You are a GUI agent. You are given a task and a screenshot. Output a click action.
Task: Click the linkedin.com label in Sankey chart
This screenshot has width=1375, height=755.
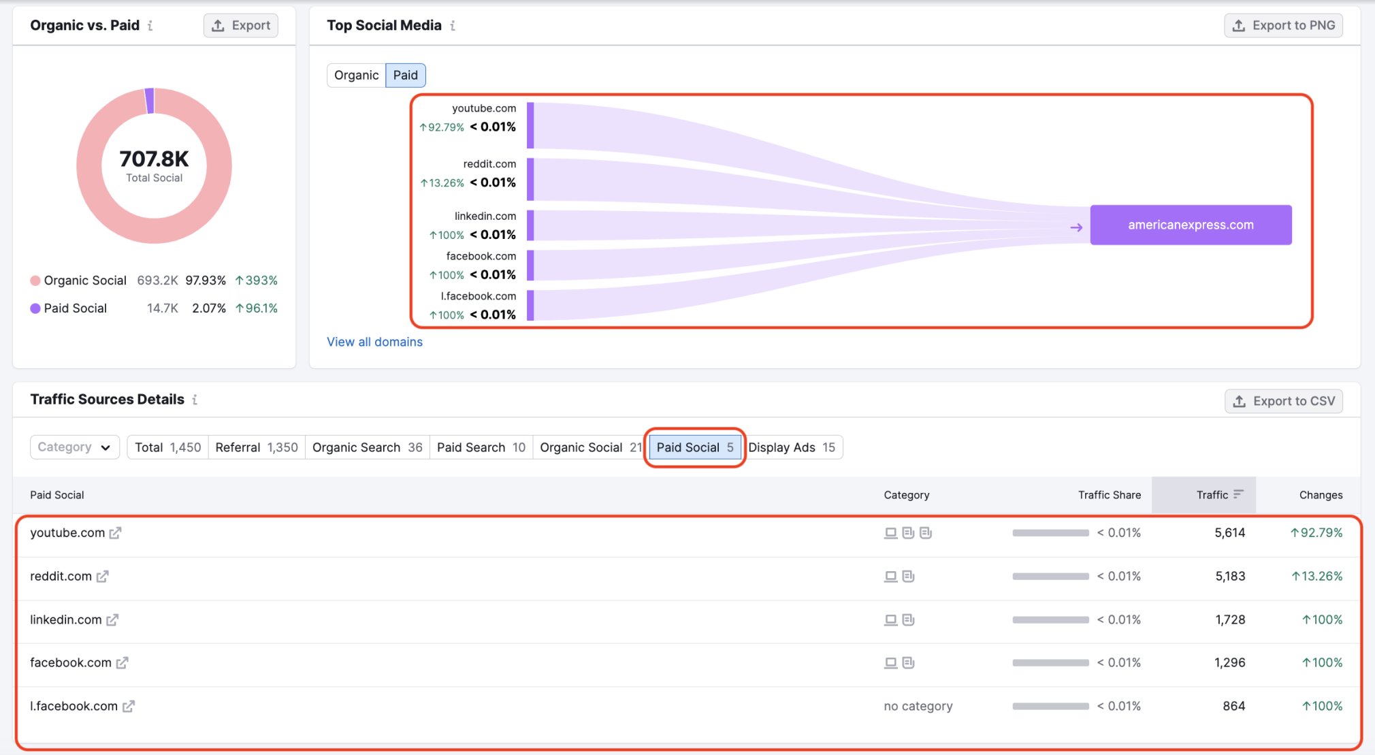tap(485, 216)
